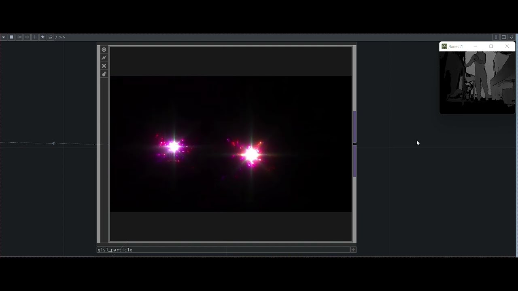
Task: Minimize the kinect1 viewer window
Action: point(476,46)
